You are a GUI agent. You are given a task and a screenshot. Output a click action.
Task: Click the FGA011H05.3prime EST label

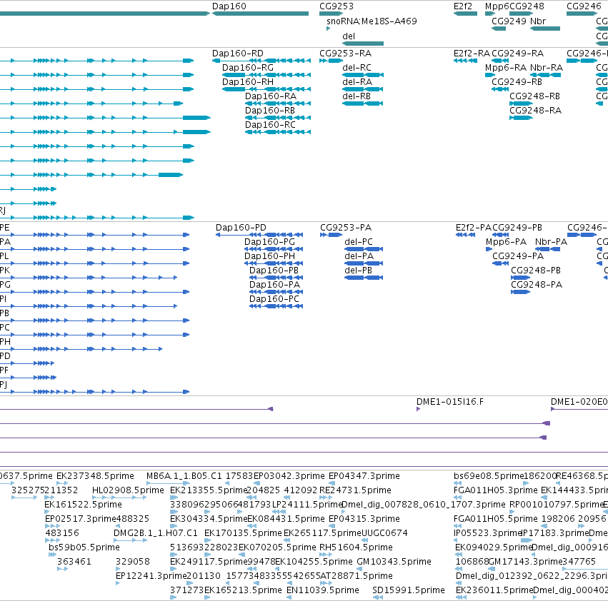496,490
